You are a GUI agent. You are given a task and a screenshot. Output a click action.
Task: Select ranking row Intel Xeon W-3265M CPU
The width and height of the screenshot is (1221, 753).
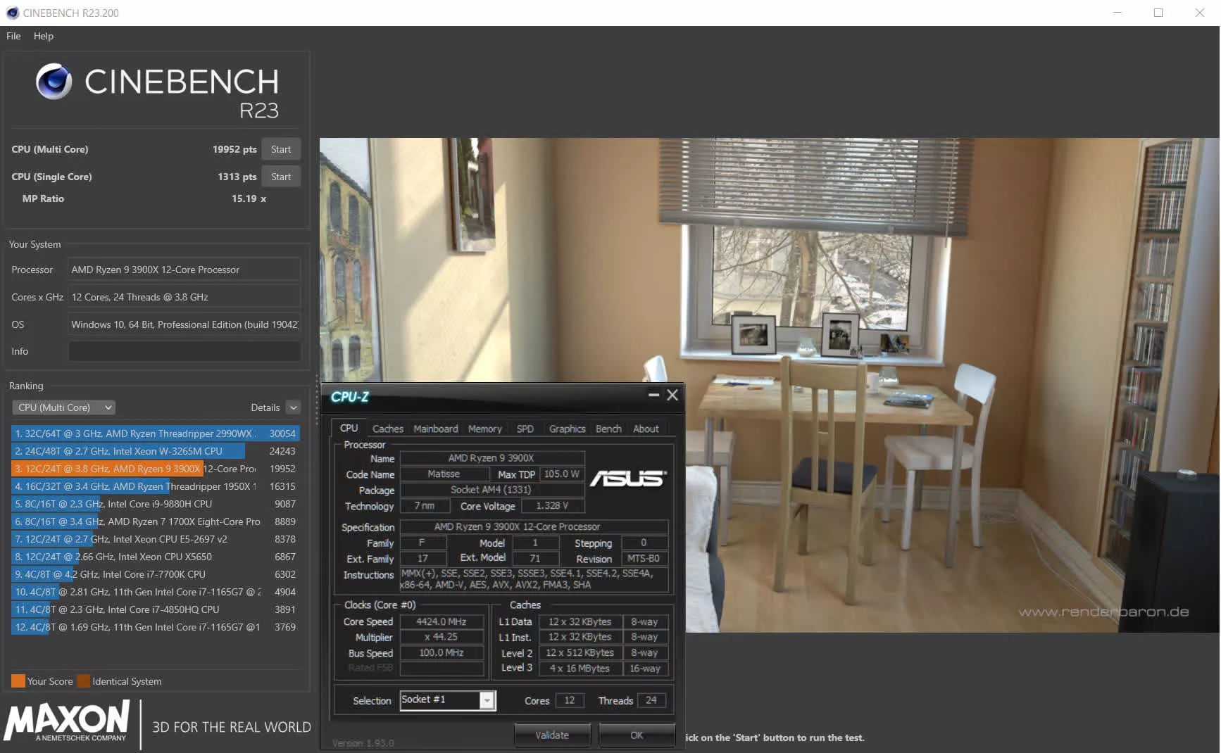155,451
